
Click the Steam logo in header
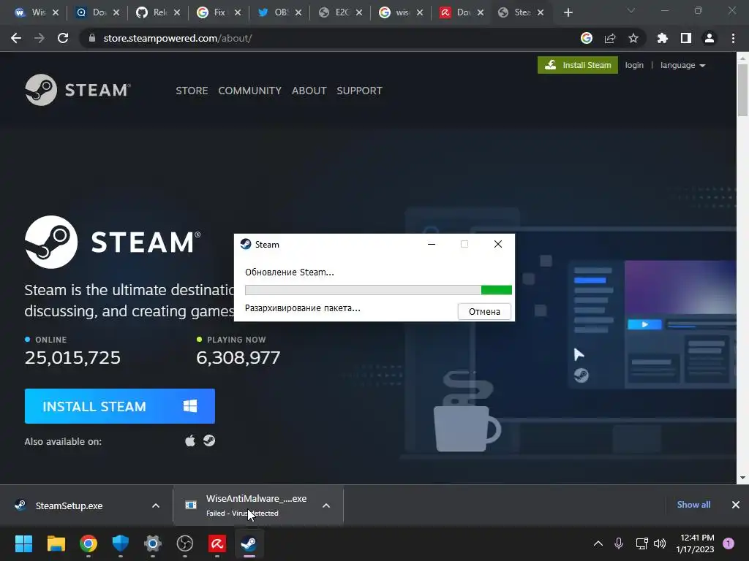coord(78,90)
